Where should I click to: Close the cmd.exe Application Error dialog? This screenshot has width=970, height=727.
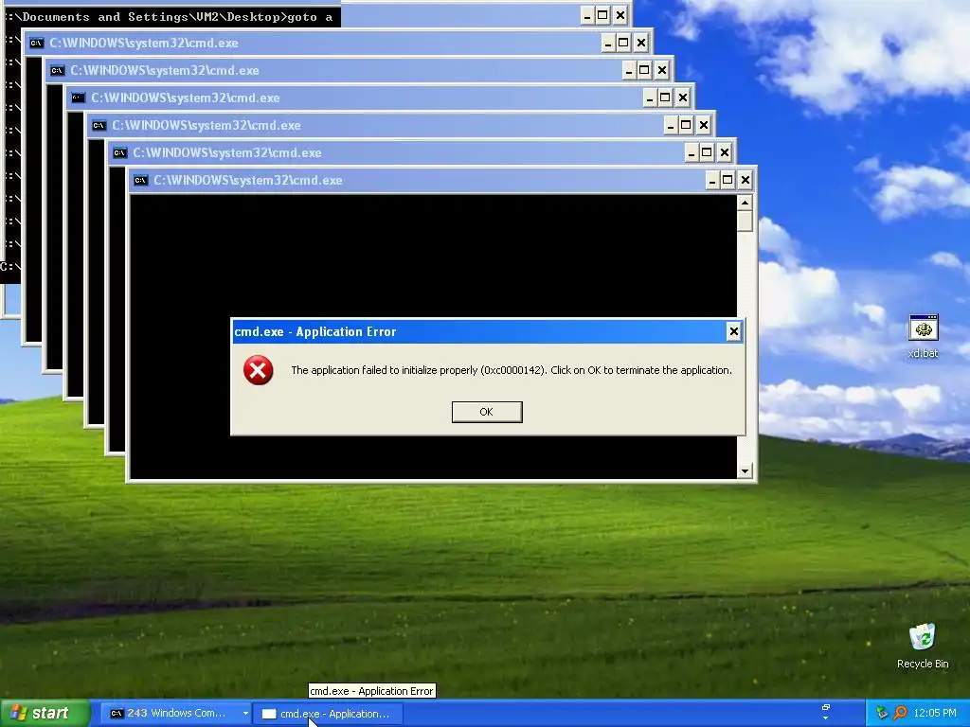click(x=734, y=332)
